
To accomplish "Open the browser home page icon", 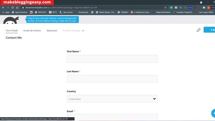I will point(17,7).
